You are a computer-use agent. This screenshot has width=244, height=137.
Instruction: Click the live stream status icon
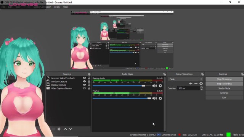[x=159, y=135]
